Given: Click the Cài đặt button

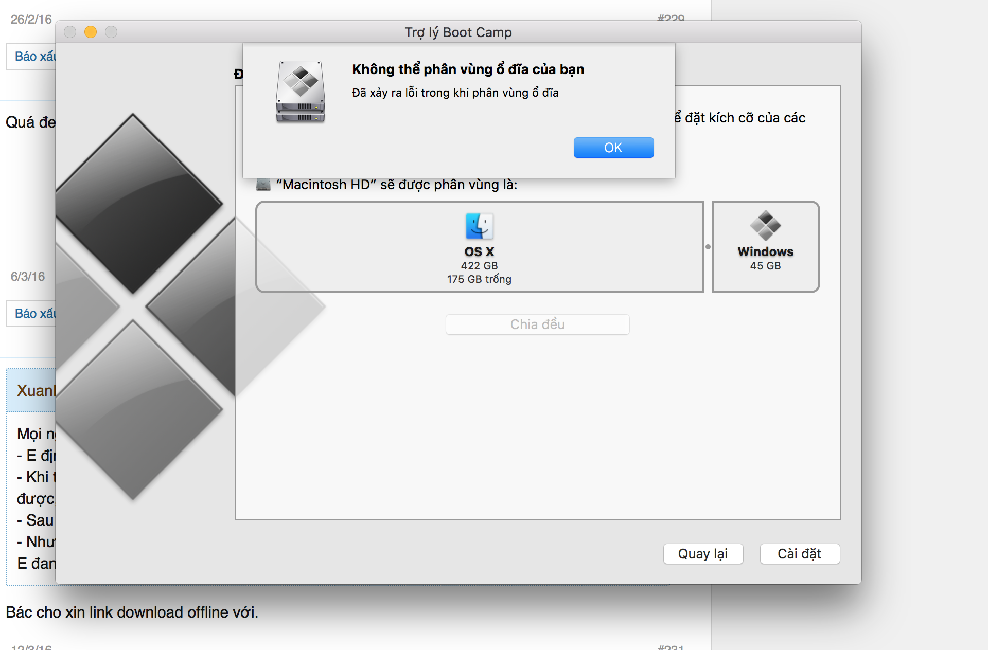Looking at the screenshot, I should point(800,554).
